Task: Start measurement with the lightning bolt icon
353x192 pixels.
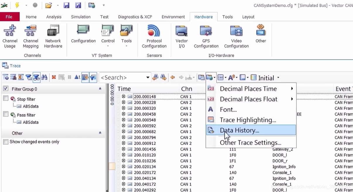Action: (17, 5)
